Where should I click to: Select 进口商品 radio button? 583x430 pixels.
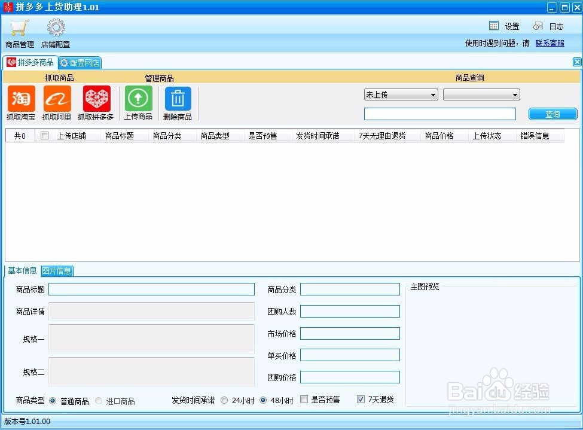(99, 401)
